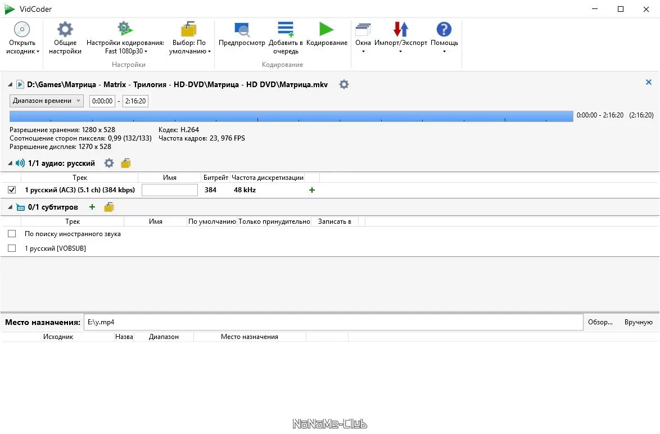Viewport: 660px width, 434px height.
Task: Add the current job to the queue
Action: 286,38
